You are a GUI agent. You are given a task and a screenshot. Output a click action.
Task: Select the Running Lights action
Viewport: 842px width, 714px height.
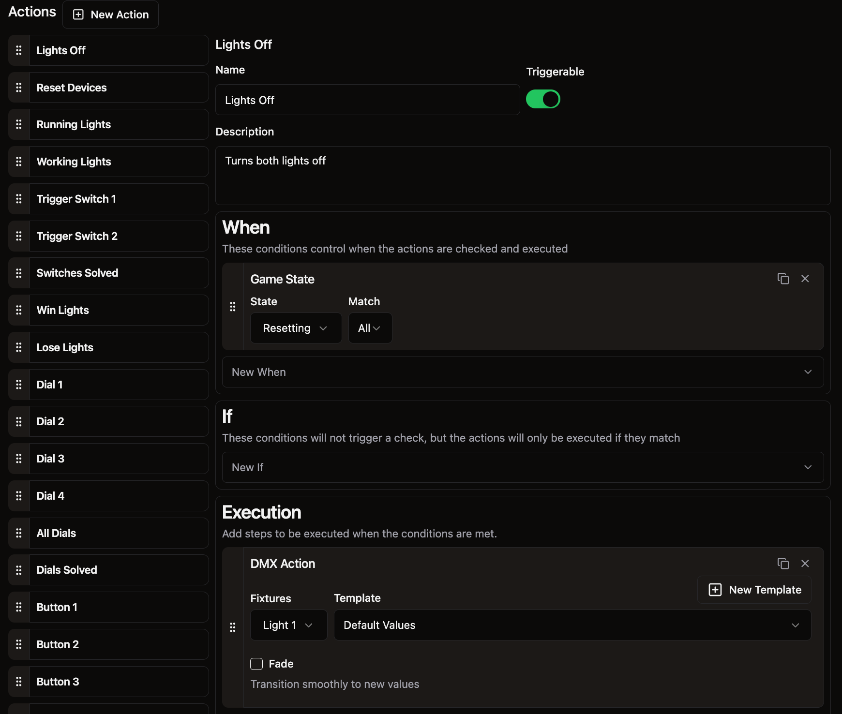pyautogui.click(x=119, y=124)
